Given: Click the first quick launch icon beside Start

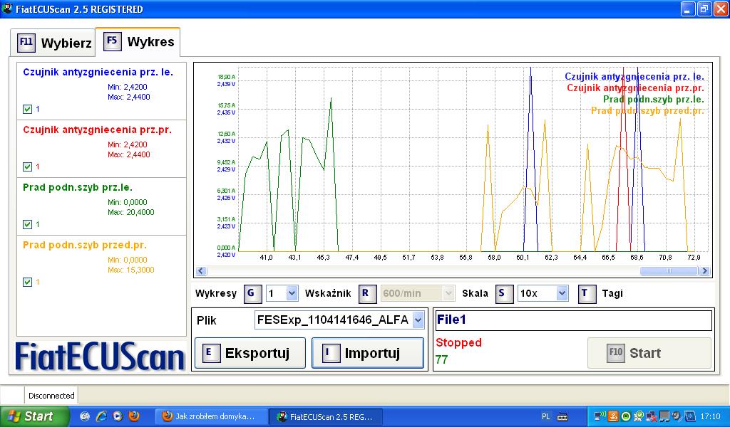Looking at the screenshot, I should click(84, 416).
